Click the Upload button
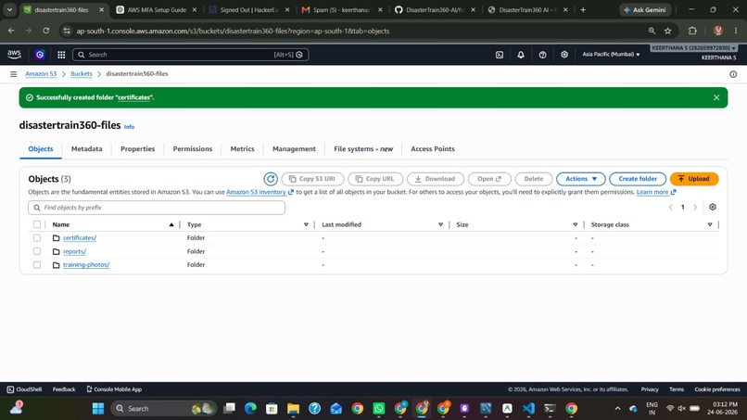Viewport: 747px width, 420px height. point(694,179)
